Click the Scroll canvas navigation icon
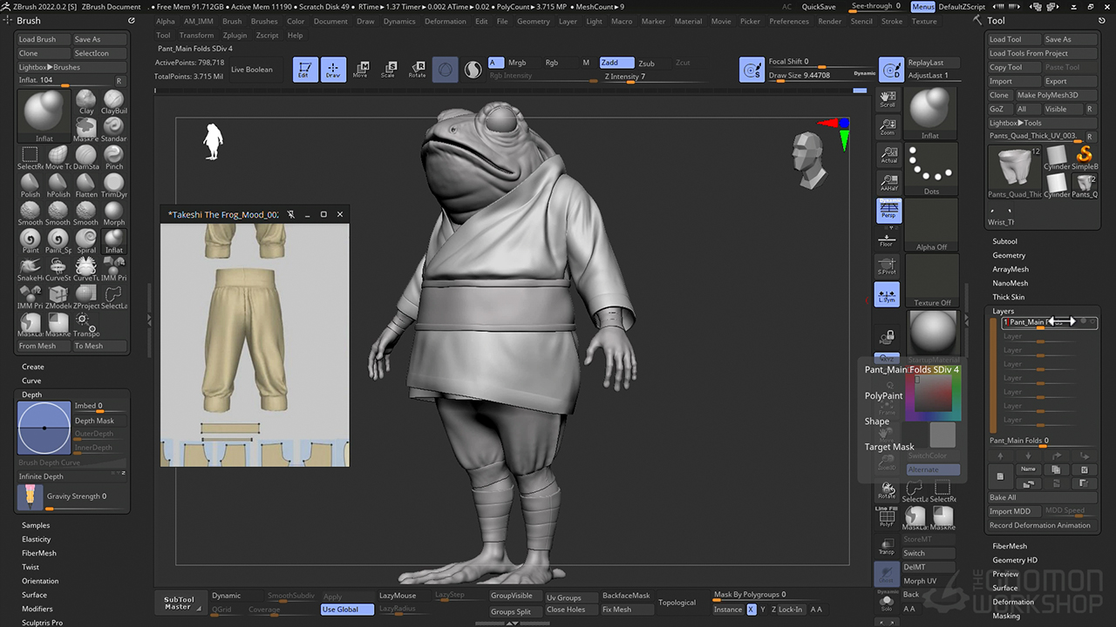Image resolution: width=1116 pixels, height=627 pixels. (x=888, y=98)
